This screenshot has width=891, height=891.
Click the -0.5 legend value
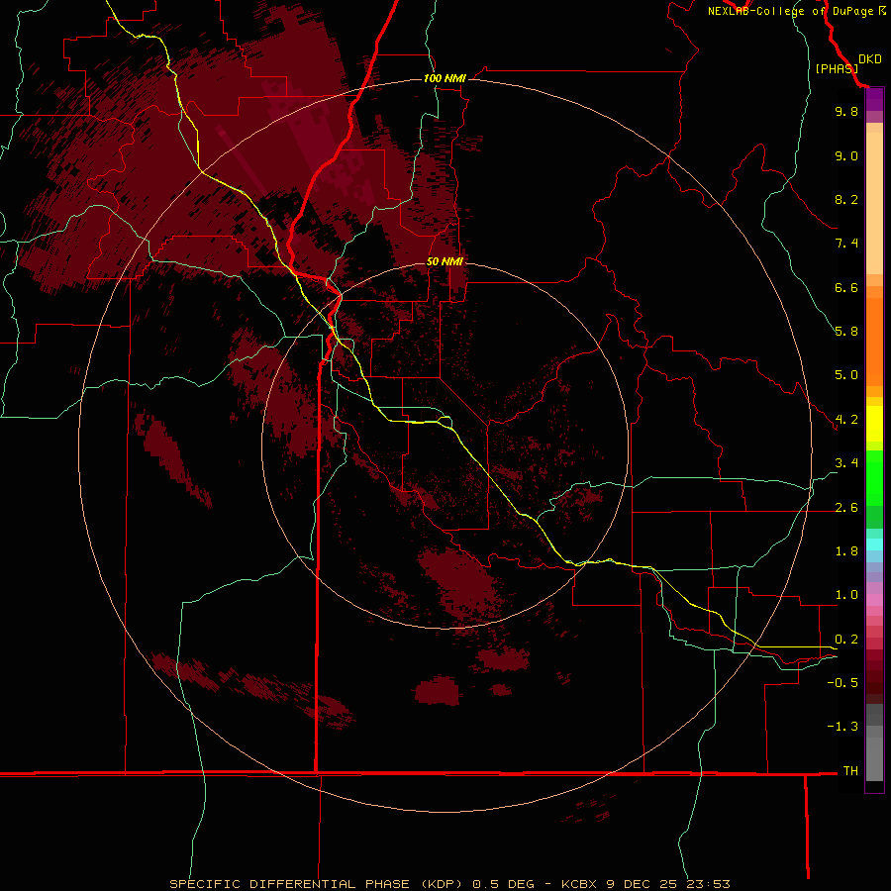[x=842, y=683]
